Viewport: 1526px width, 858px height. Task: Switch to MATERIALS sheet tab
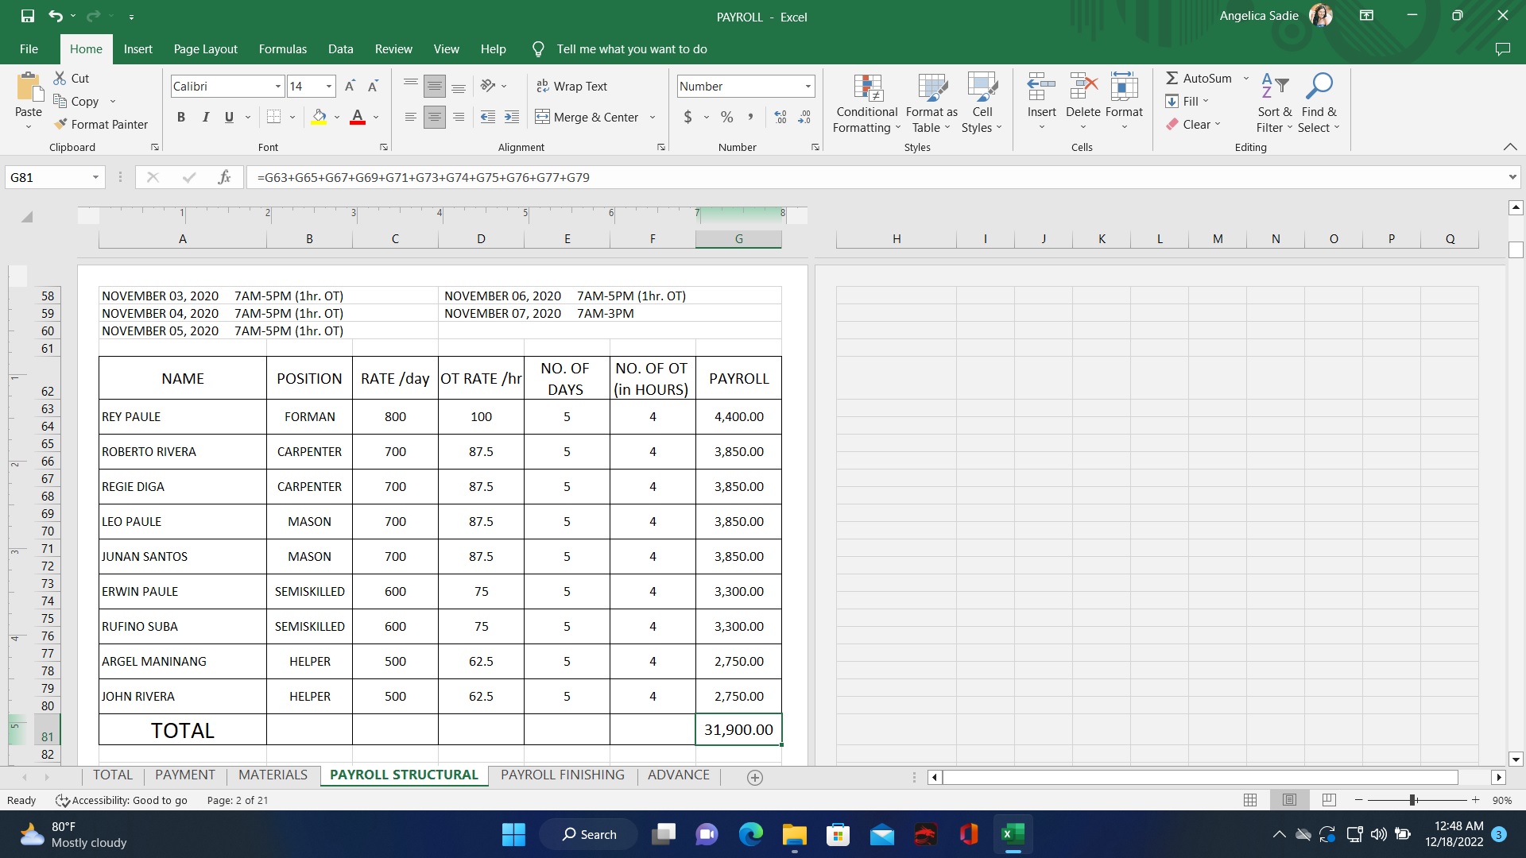pyautogui.click(x=273, y=775)
